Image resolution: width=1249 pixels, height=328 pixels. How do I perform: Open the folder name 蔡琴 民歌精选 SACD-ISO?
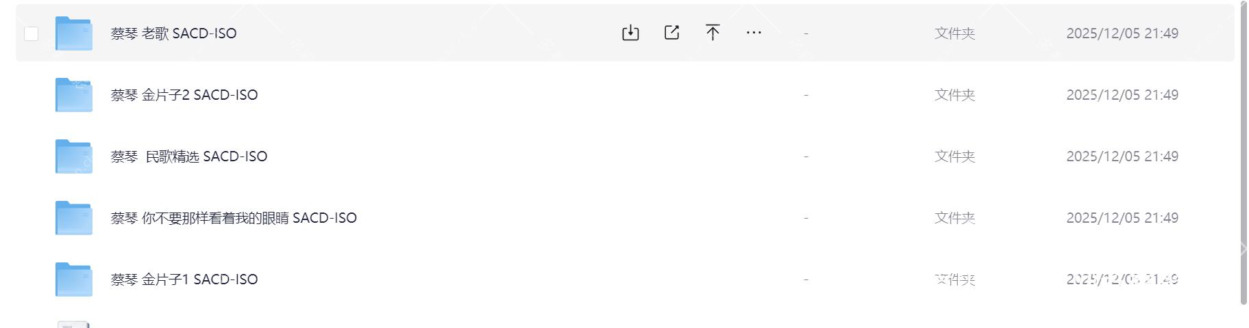pos(189,156)
